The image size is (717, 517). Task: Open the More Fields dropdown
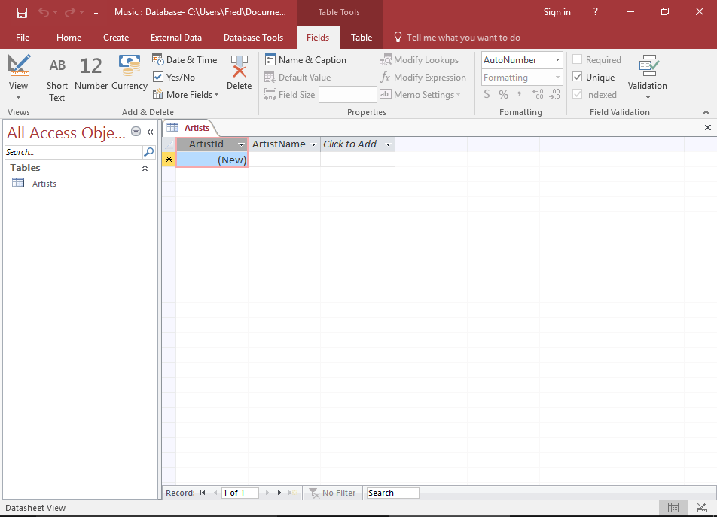tap(185, 95)
